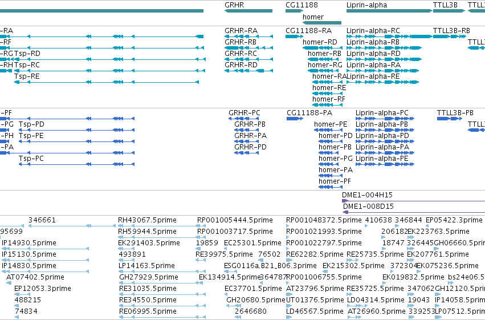
Task: Select the homer-PA protein label
Action: pos(336,170)
